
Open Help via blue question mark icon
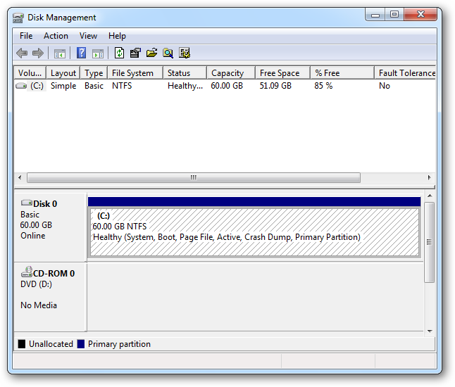pyautogui.click(x=81, y=53)
